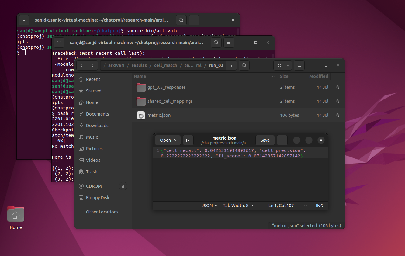This screenshot has width=405, height=256.
Task: Open Downloads in the Files sidebar
Action: click(x=103, y=126)
